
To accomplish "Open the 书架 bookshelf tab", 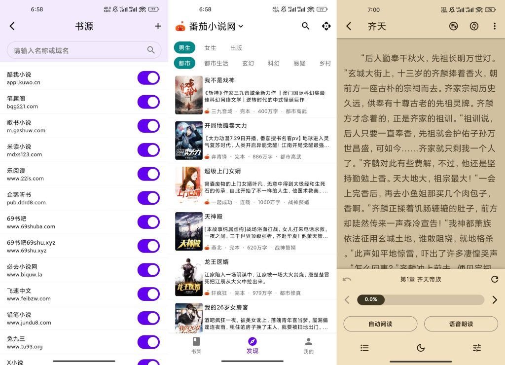I will pos(196,345).
